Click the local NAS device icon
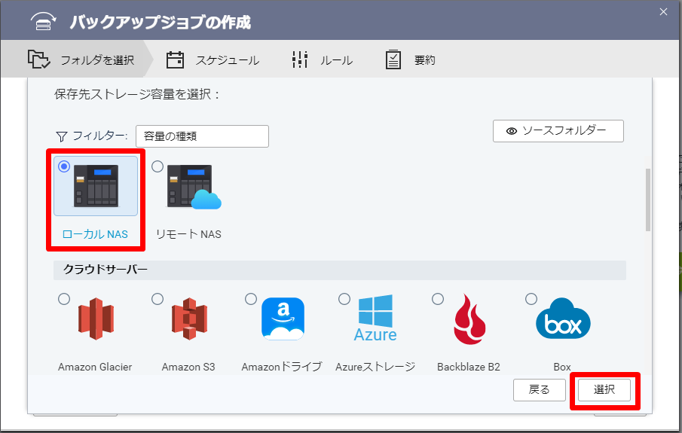The height and width of the screenshot is (433, 682). (x=96, y=186)
